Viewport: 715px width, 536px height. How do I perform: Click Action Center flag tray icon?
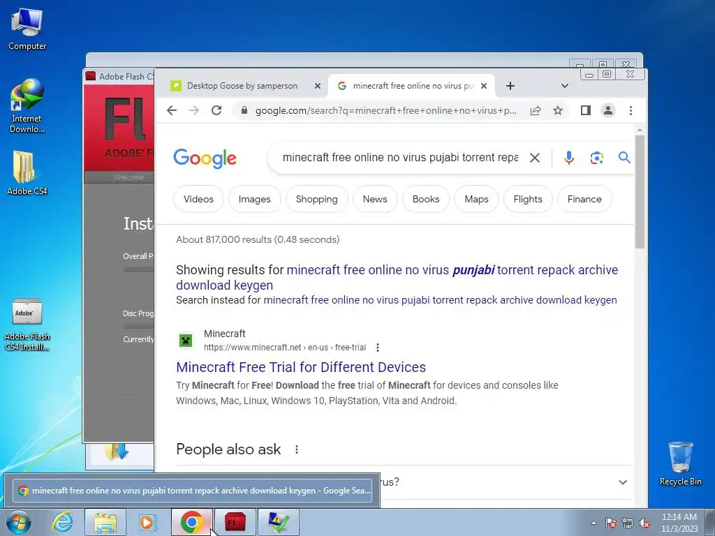pos(610,523)
